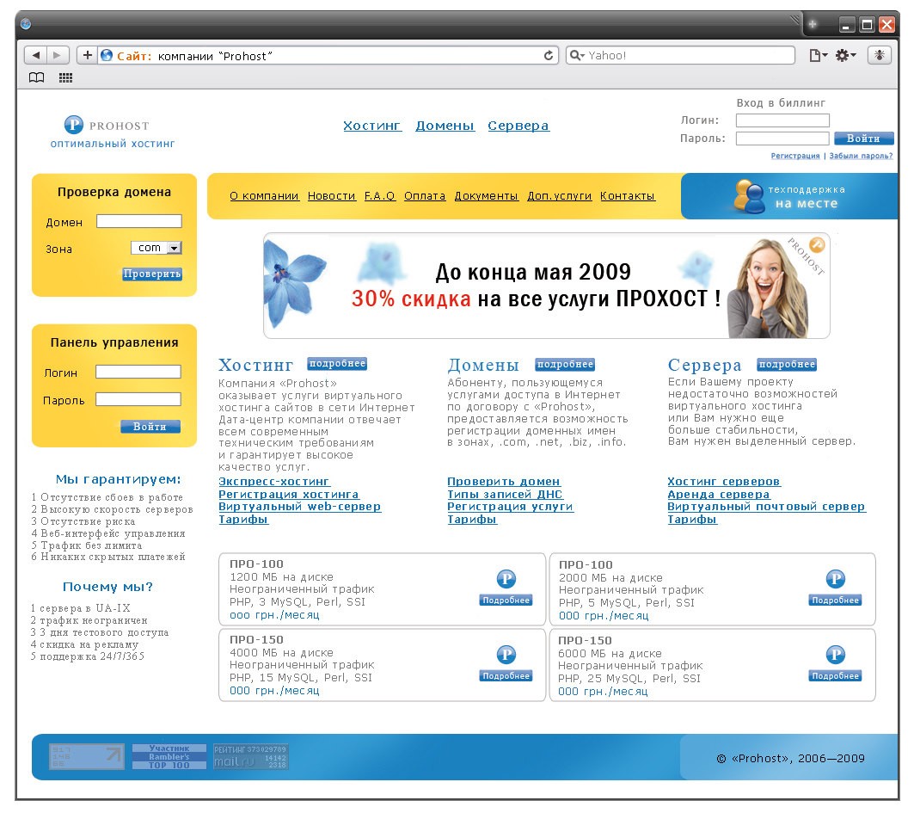Screen dimensions: 914x813
Task: Focus the browser address bar
Action: click(328, 55)
